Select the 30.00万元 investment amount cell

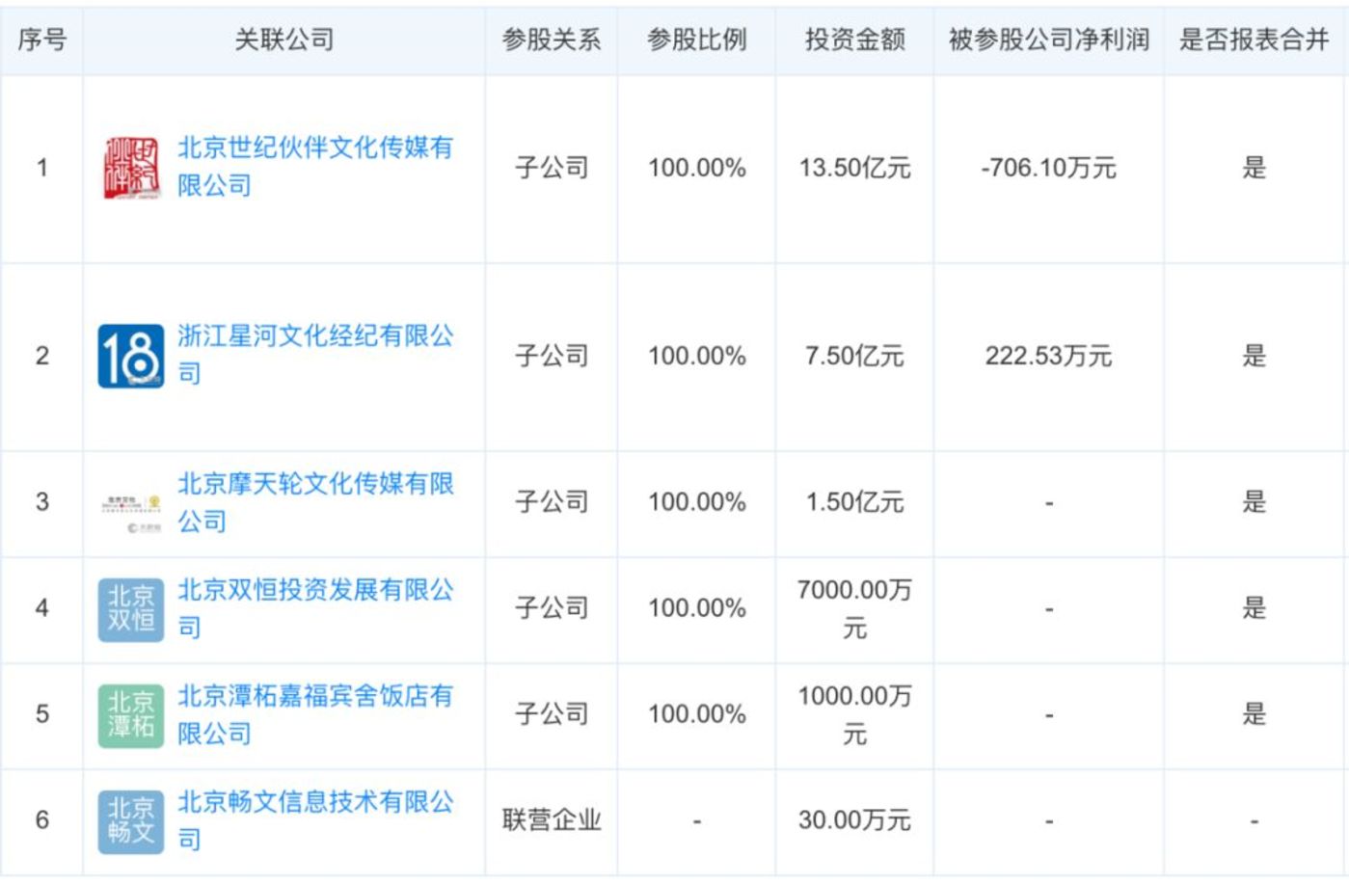pos(855,820)
